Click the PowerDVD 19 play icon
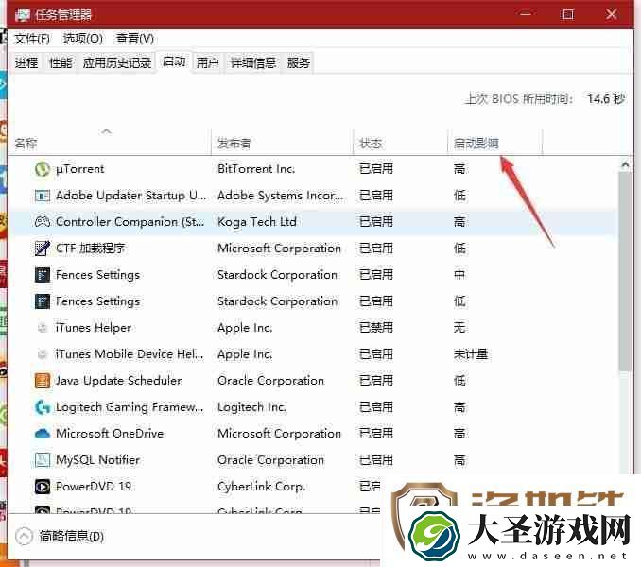This screenshot has height=567, width=641. pyautogui.click(x=43, y=487)
